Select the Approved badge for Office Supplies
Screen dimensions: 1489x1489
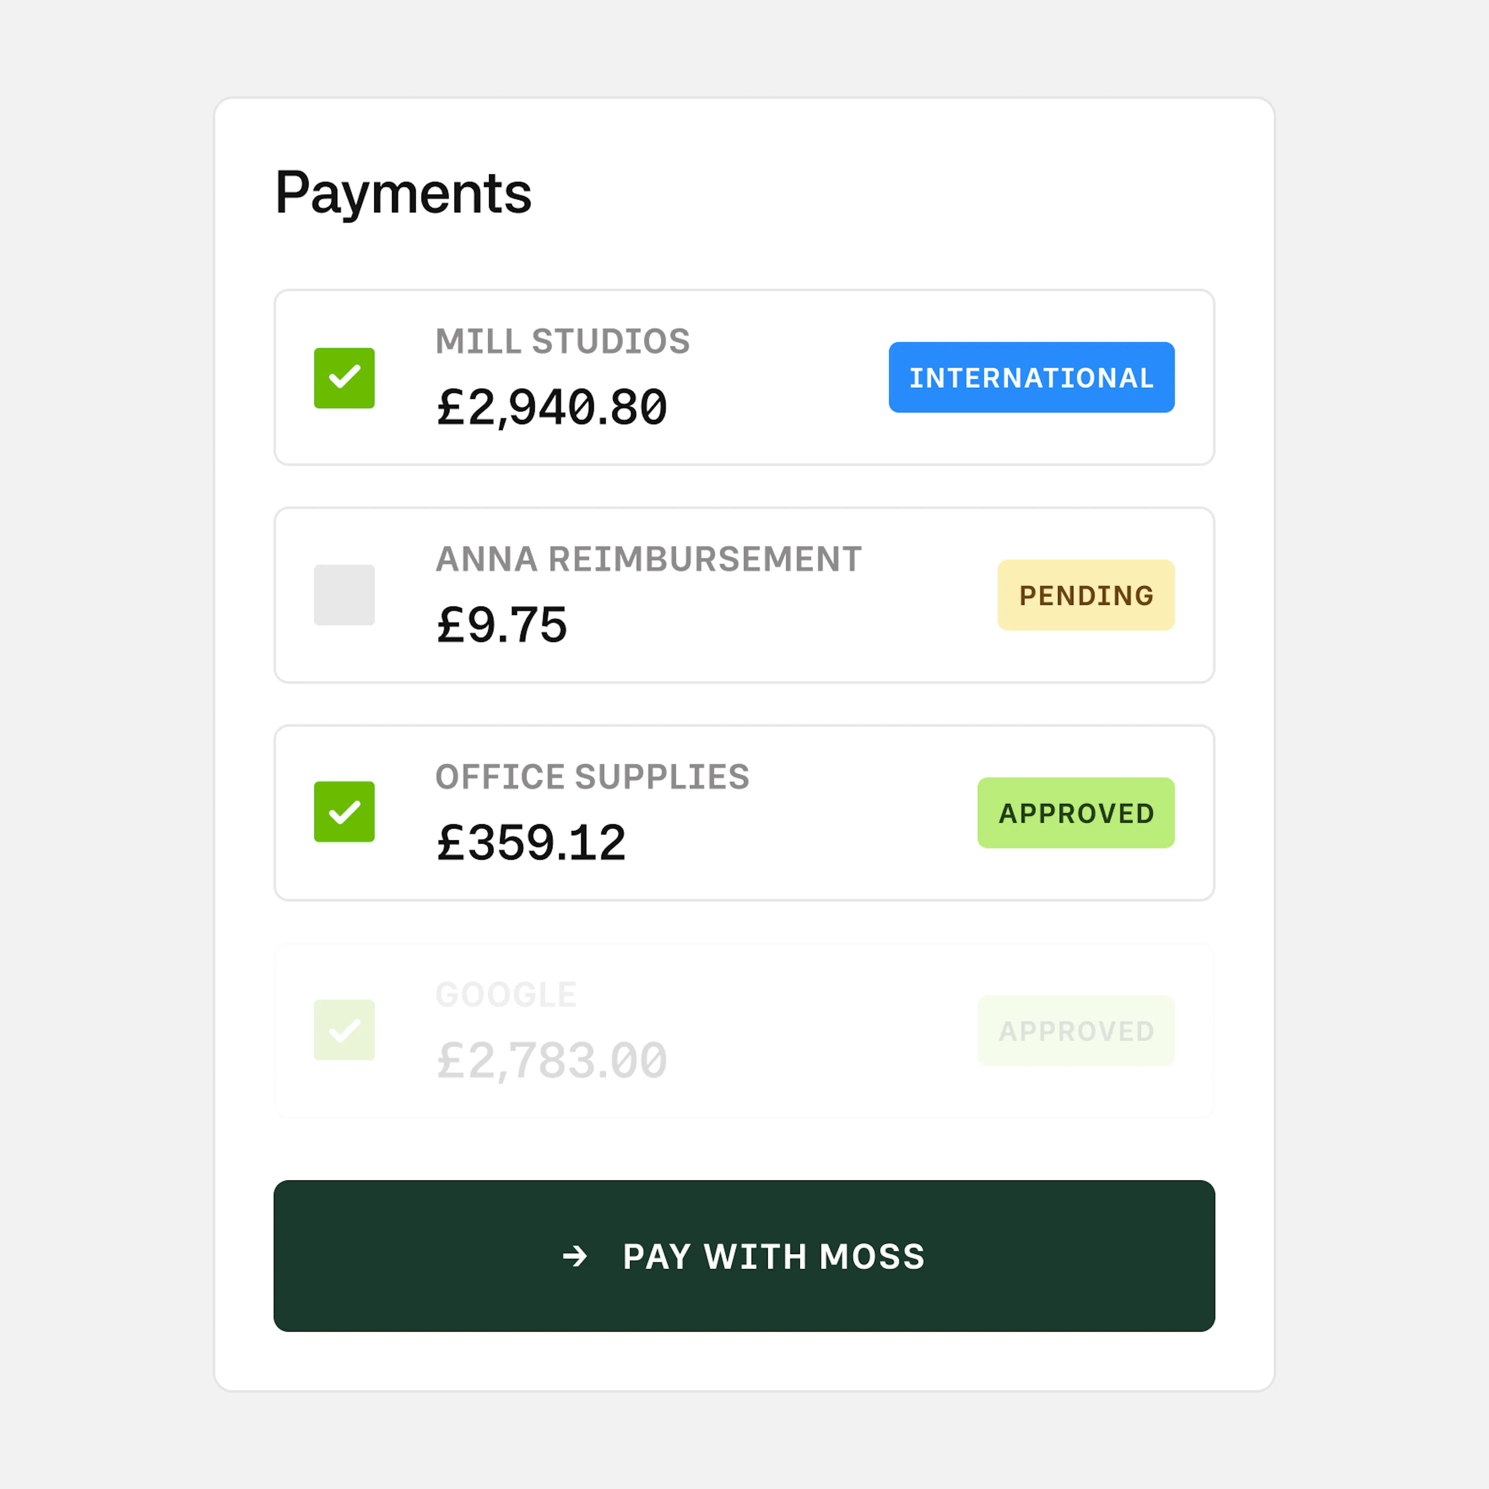point(1075,812)
